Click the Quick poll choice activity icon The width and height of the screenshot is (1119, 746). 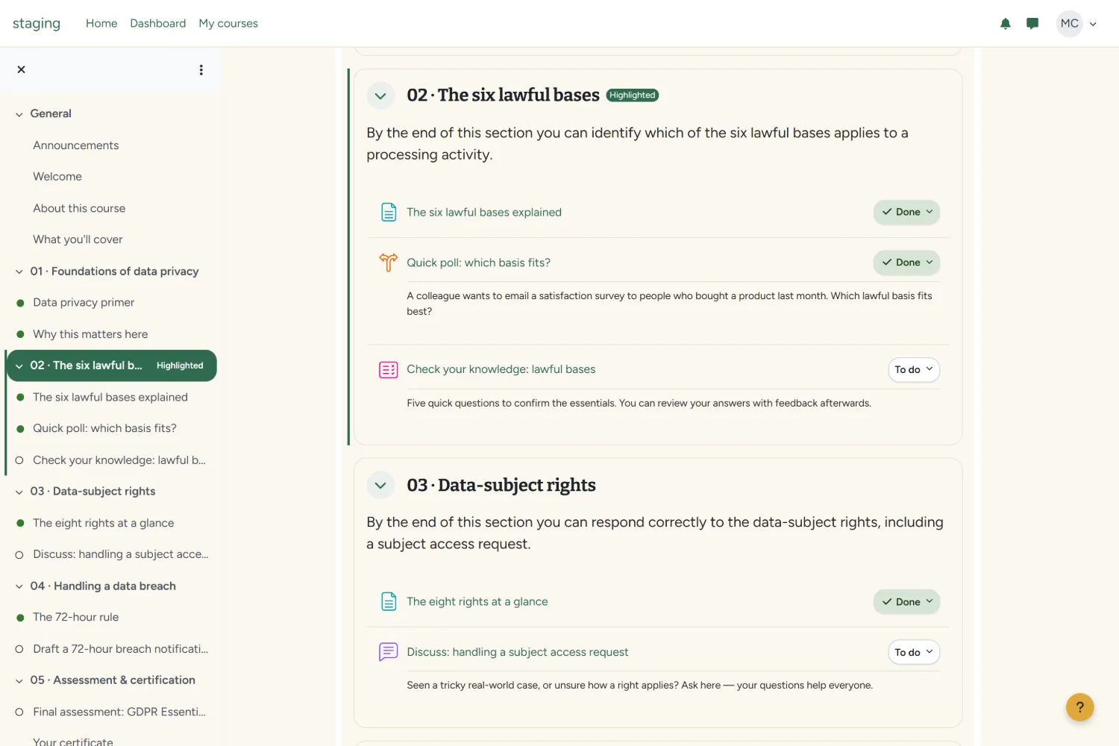point(389,263)
